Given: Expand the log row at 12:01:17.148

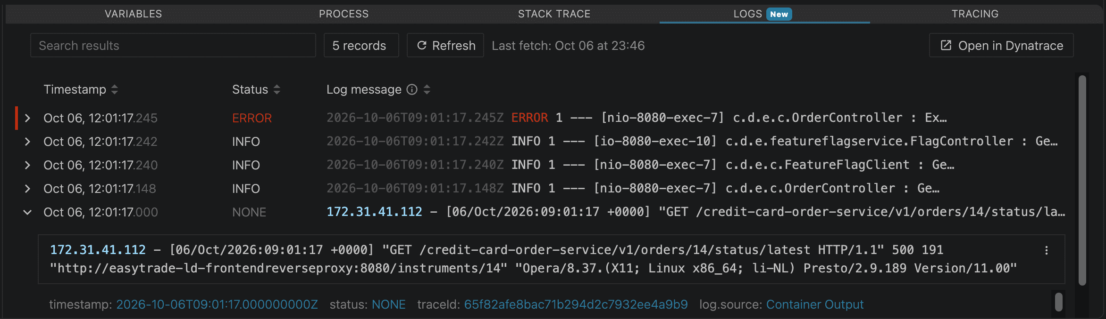Looking at the screenshot, I should coord(27,189).
